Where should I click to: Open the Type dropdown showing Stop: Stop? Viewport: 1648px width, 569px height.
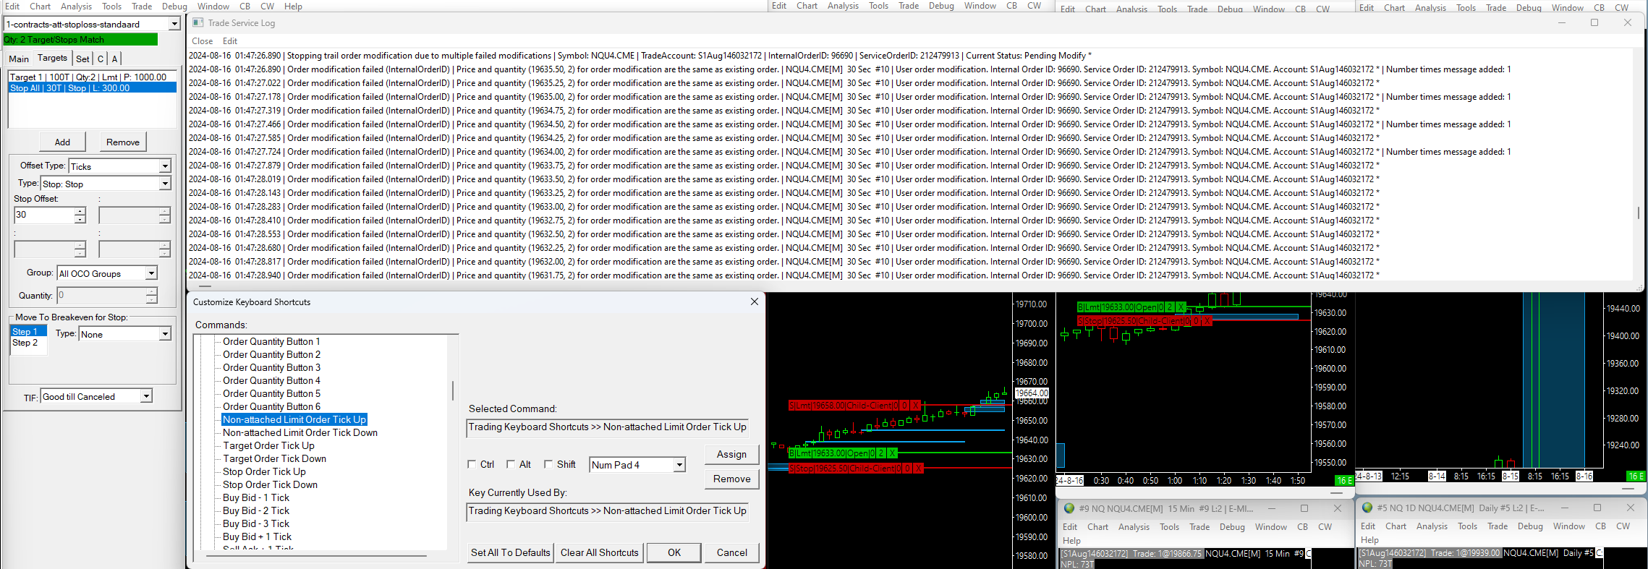pos(165,184)
